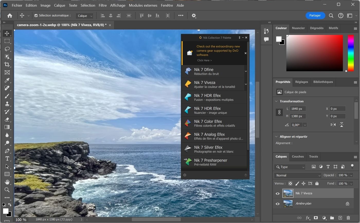The width and height of the screenshot is (360, 223).
Task: Hide the Arrière-plan layer
Action: [277, 204]
